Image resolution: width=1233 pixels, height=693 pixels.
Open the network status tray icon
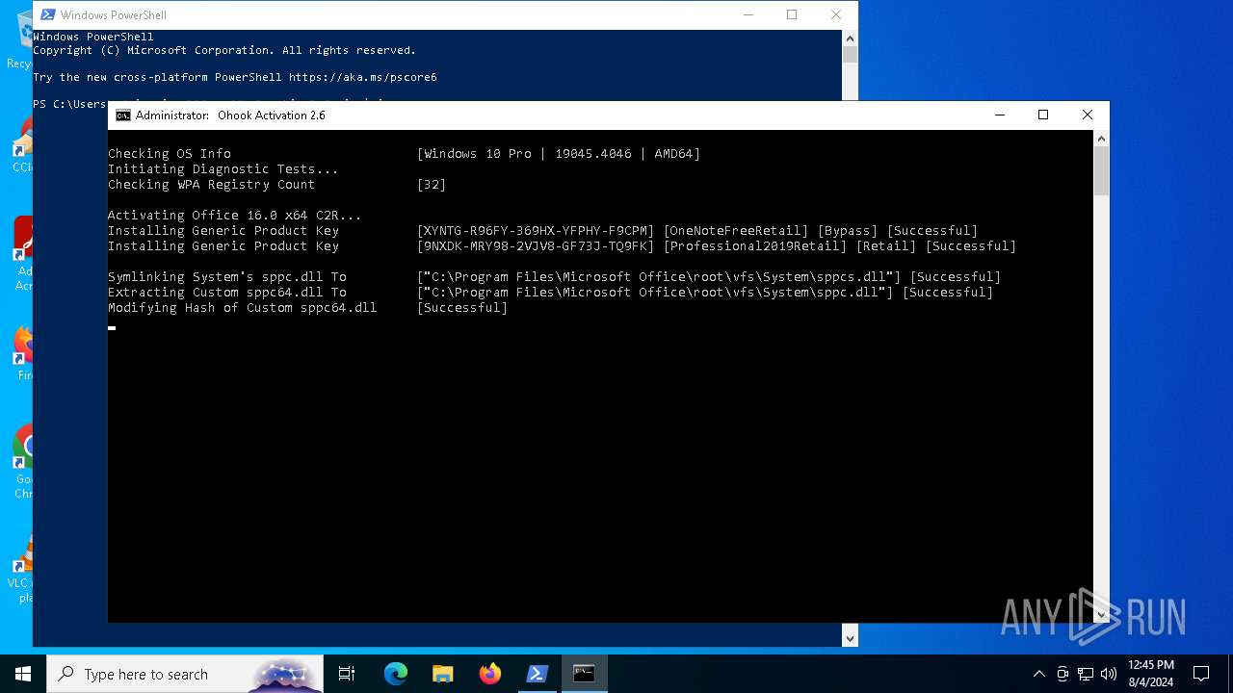coord(1086,674)
